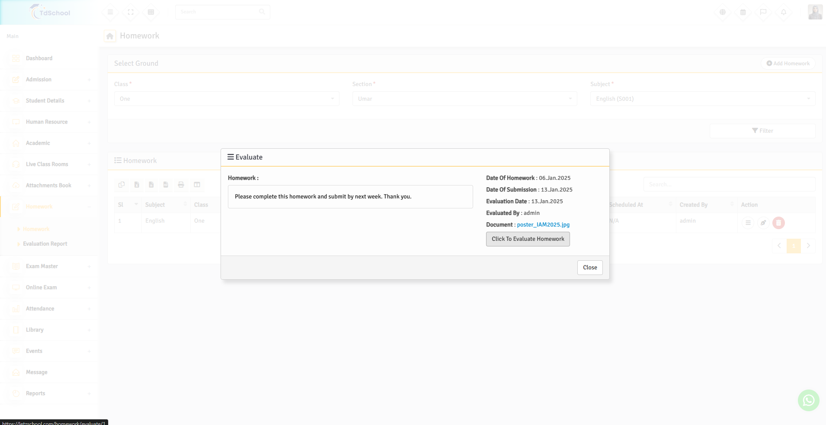Export table using the PDF icon

click(166, 185)
